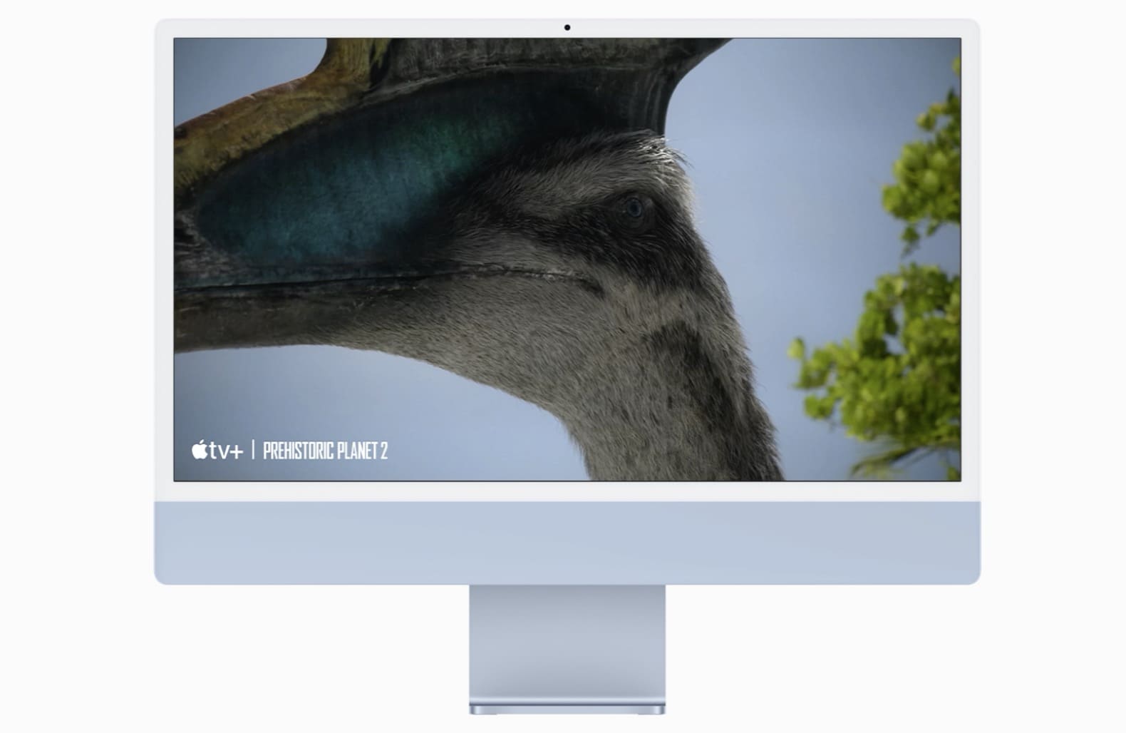Click the 'PREHISTORIC PLANET 2' title text
Screen dimensions: 1126x733
tap(326, 451)
